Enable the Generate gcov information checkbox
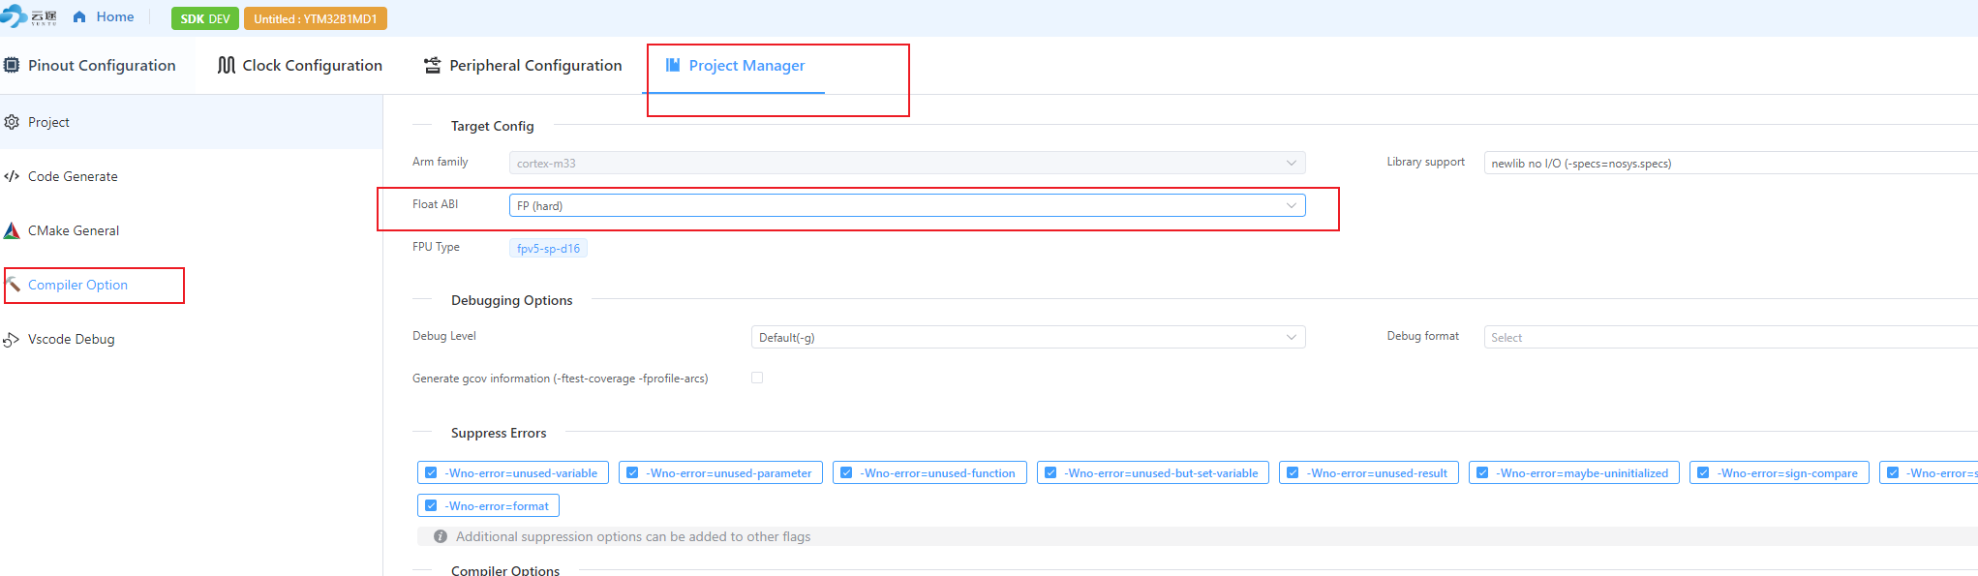This screenshot has height=576, width=1978. [757, 378]
